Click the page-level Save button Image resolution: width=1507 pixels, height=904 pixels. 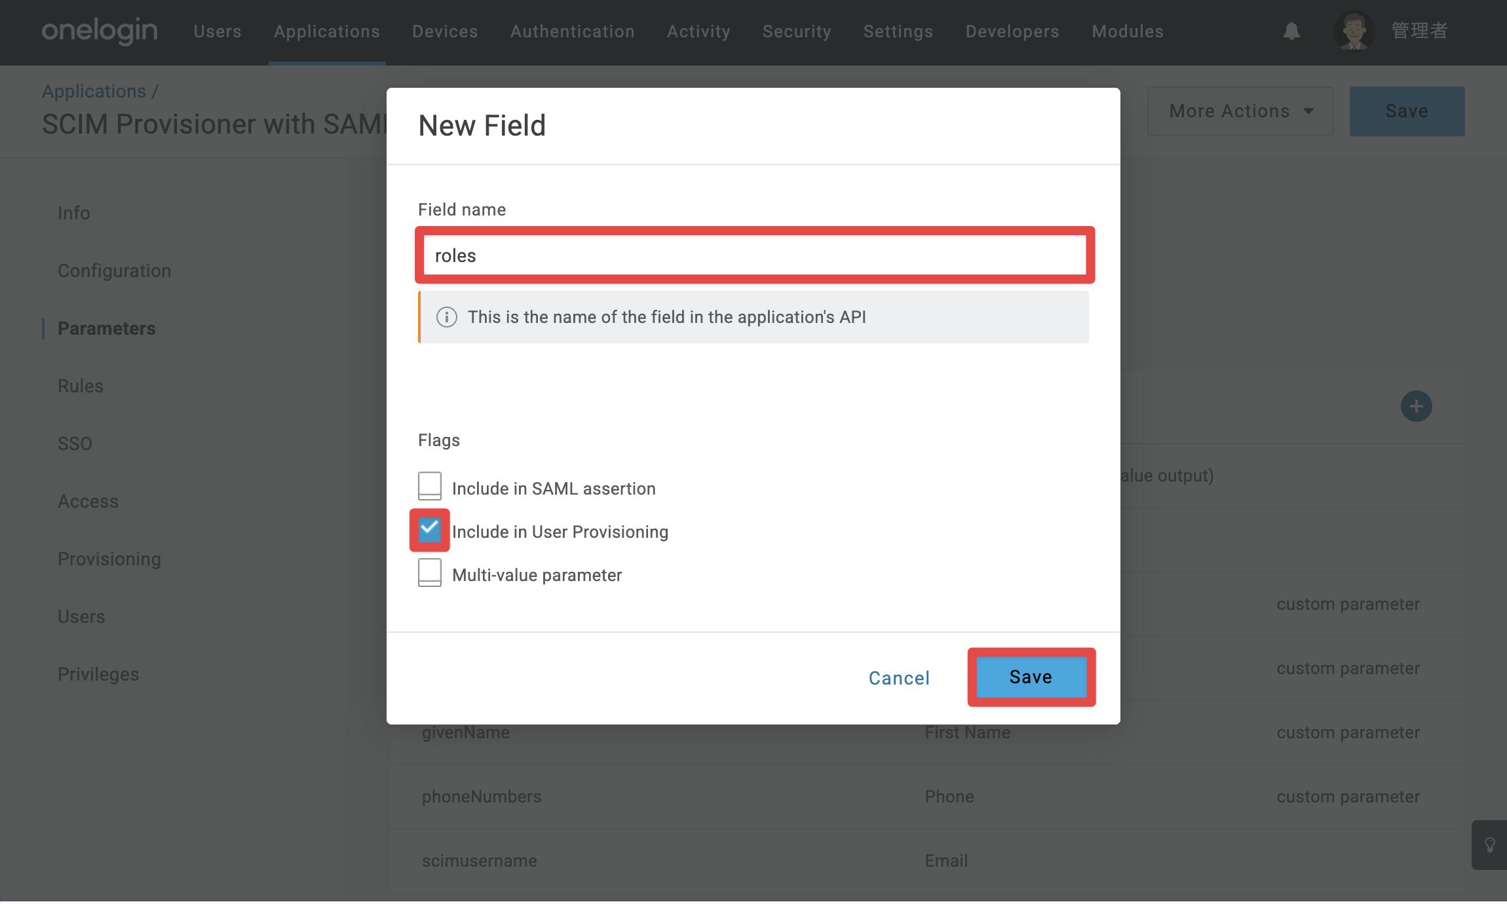(x=1407, y=111)
